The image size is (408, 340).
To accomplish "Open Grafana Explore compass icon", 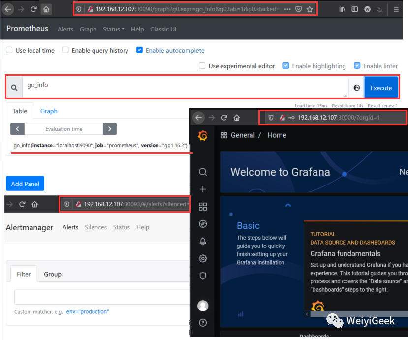I will click(x=203, y=224).
